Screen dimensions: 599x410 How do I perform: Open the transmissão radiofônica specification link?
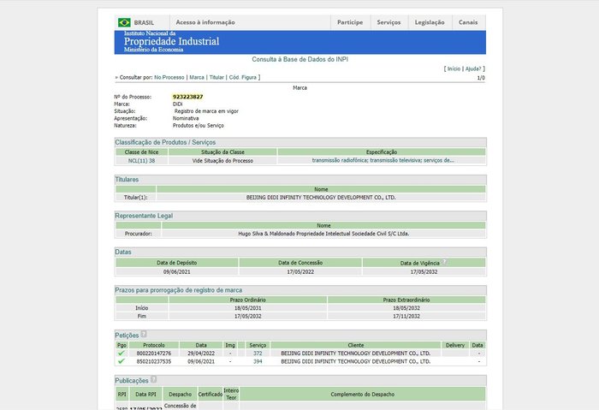point(383,160)
